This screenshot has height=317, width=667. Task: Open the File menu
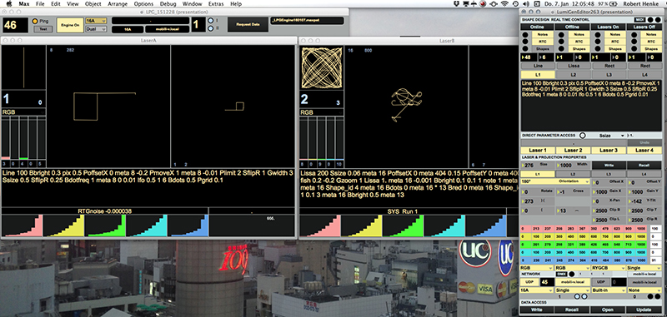[x=40, y=4]
